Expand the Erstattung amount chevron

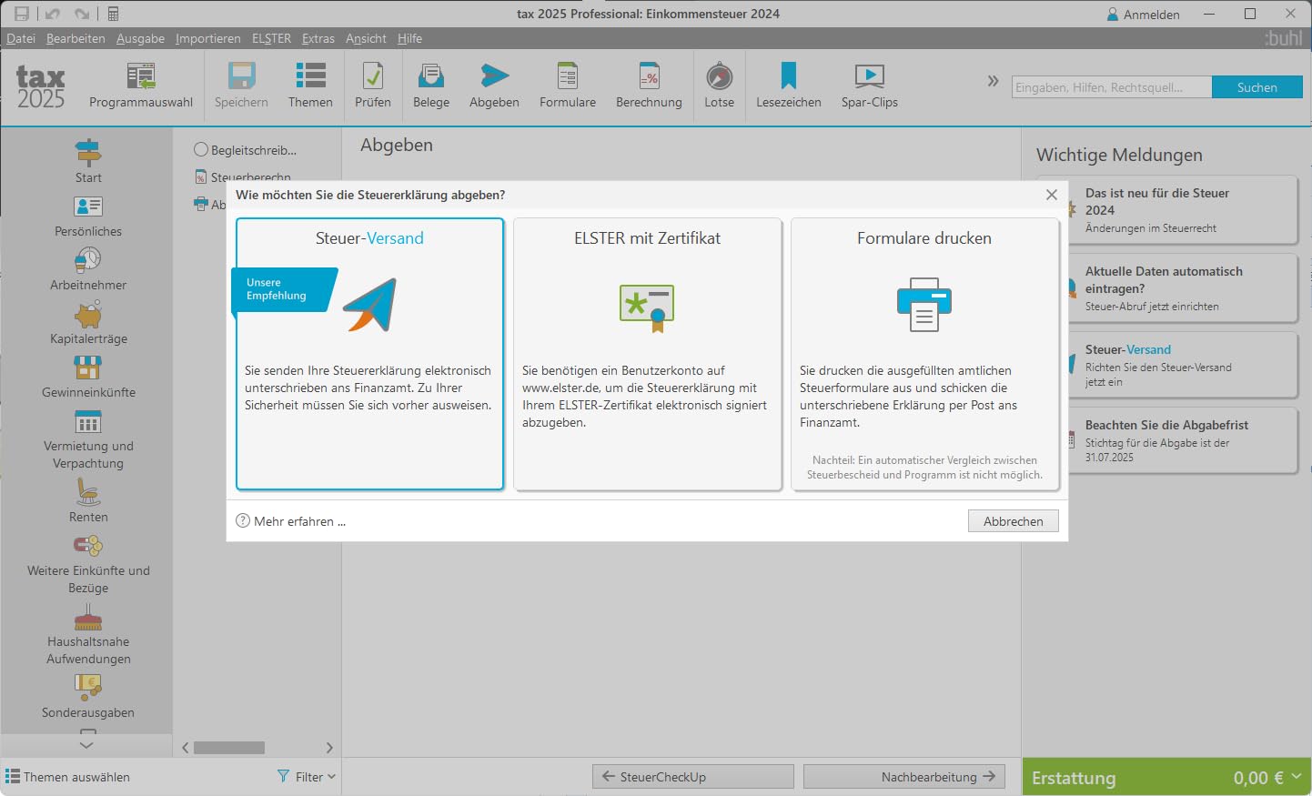click(1297, 777)
